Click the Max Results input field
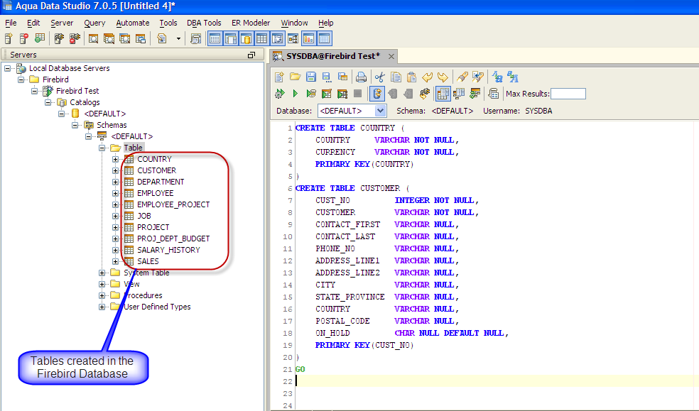699x411 pixels. (x=568, y=94)
